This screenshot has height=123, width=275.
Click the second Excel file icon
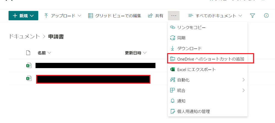(29, 78)
